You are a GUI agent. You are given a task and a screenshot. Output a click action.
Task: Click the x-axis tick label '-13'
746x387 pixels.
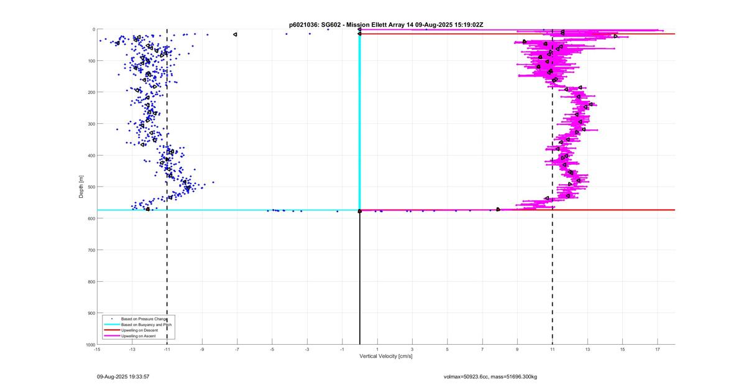[132, 350]
